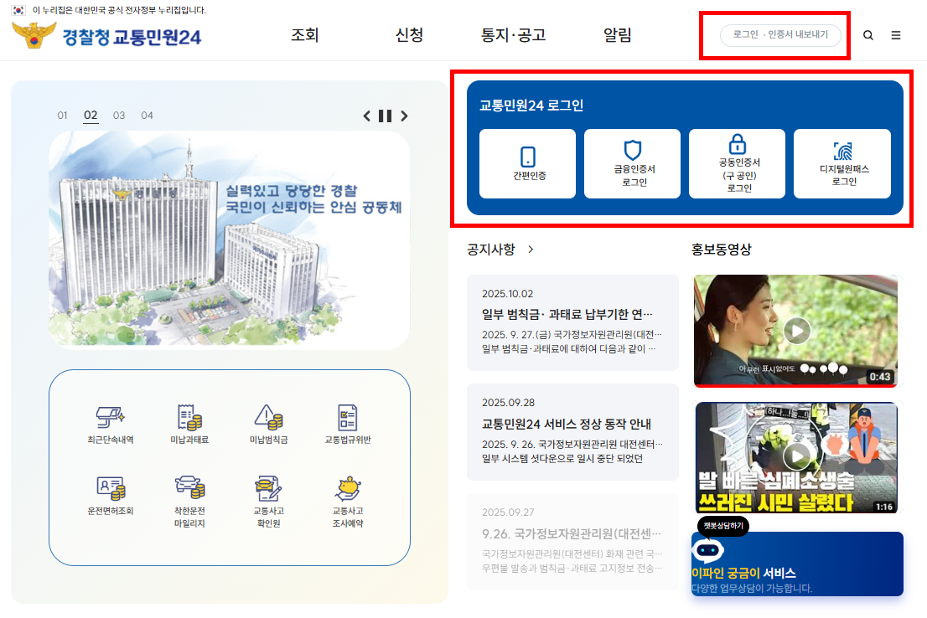Select 공동인증서(구 공인) 로그인 option

pos(737,163)
